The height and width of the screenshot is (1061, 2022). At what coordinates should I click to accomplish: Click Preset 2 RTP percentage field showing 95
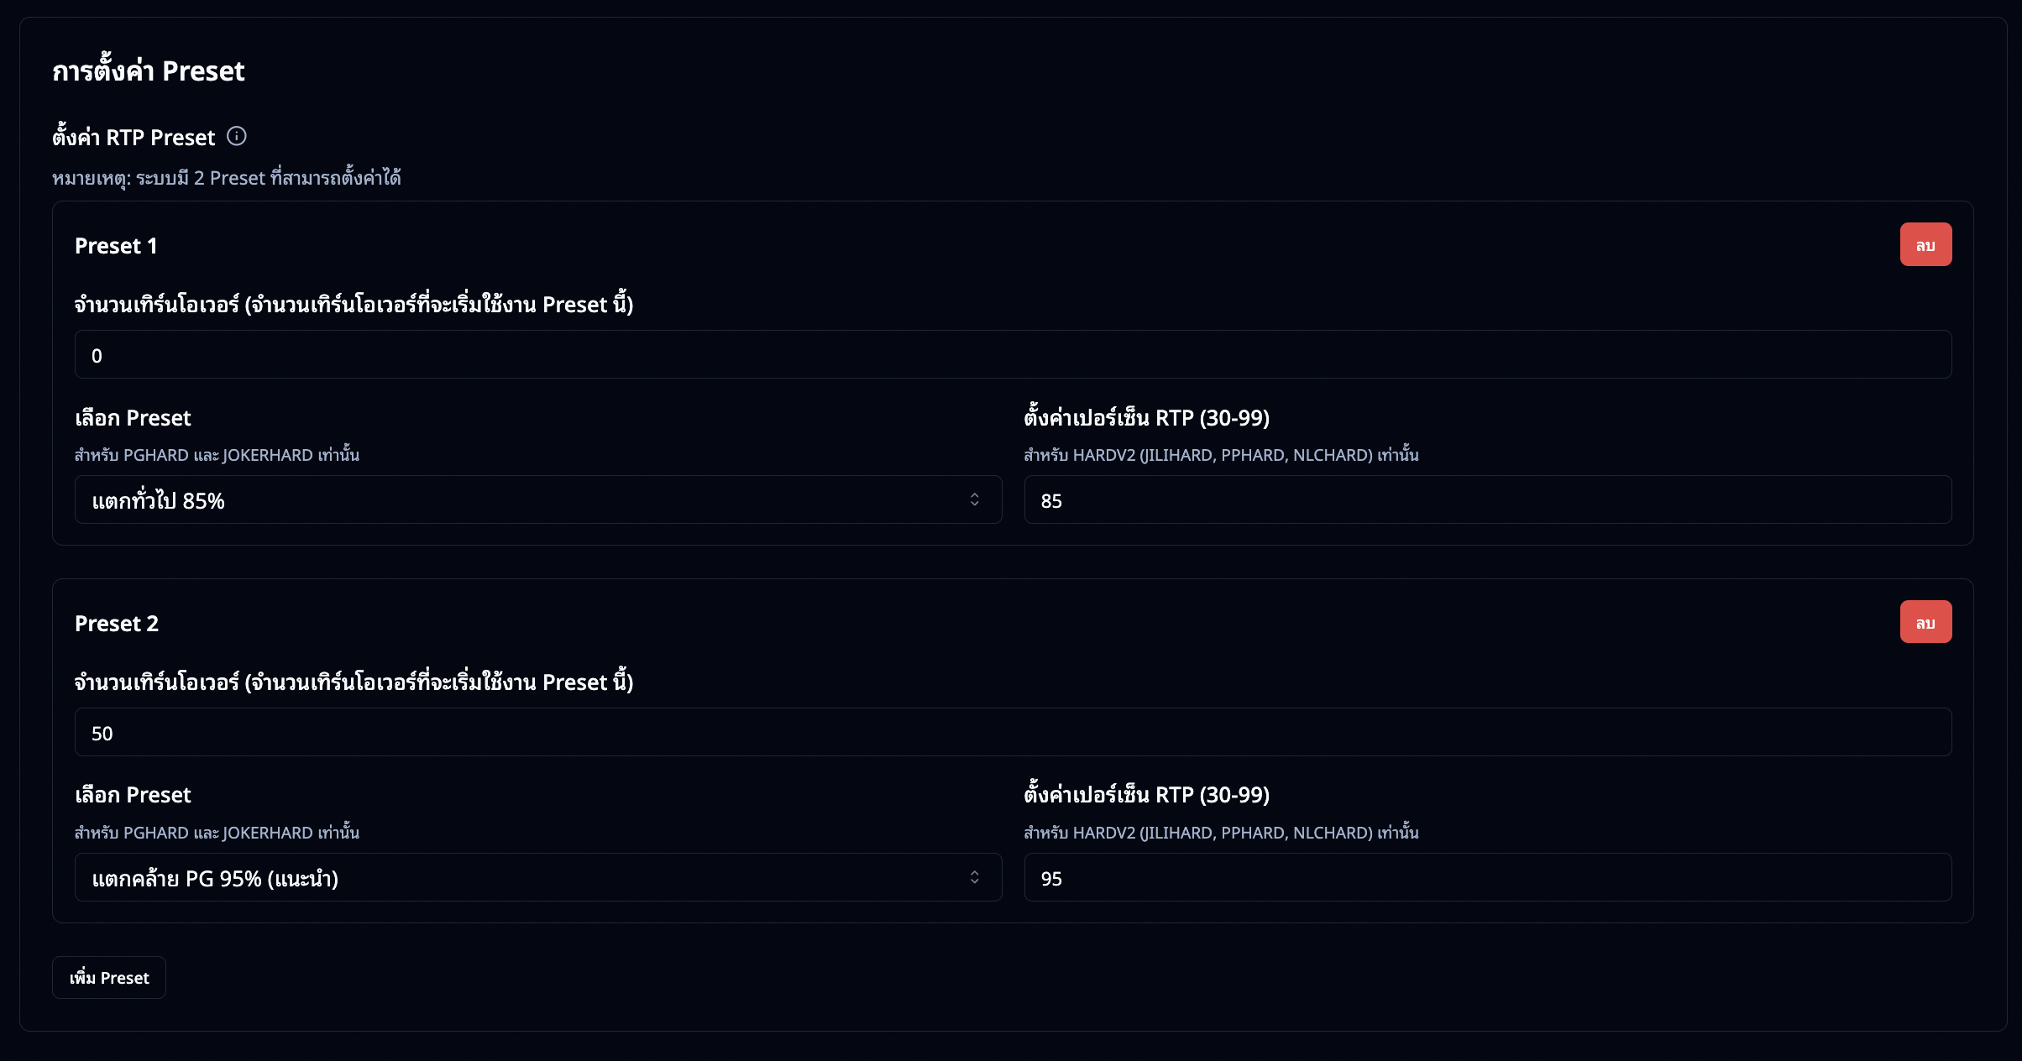tap(1487, 878)
